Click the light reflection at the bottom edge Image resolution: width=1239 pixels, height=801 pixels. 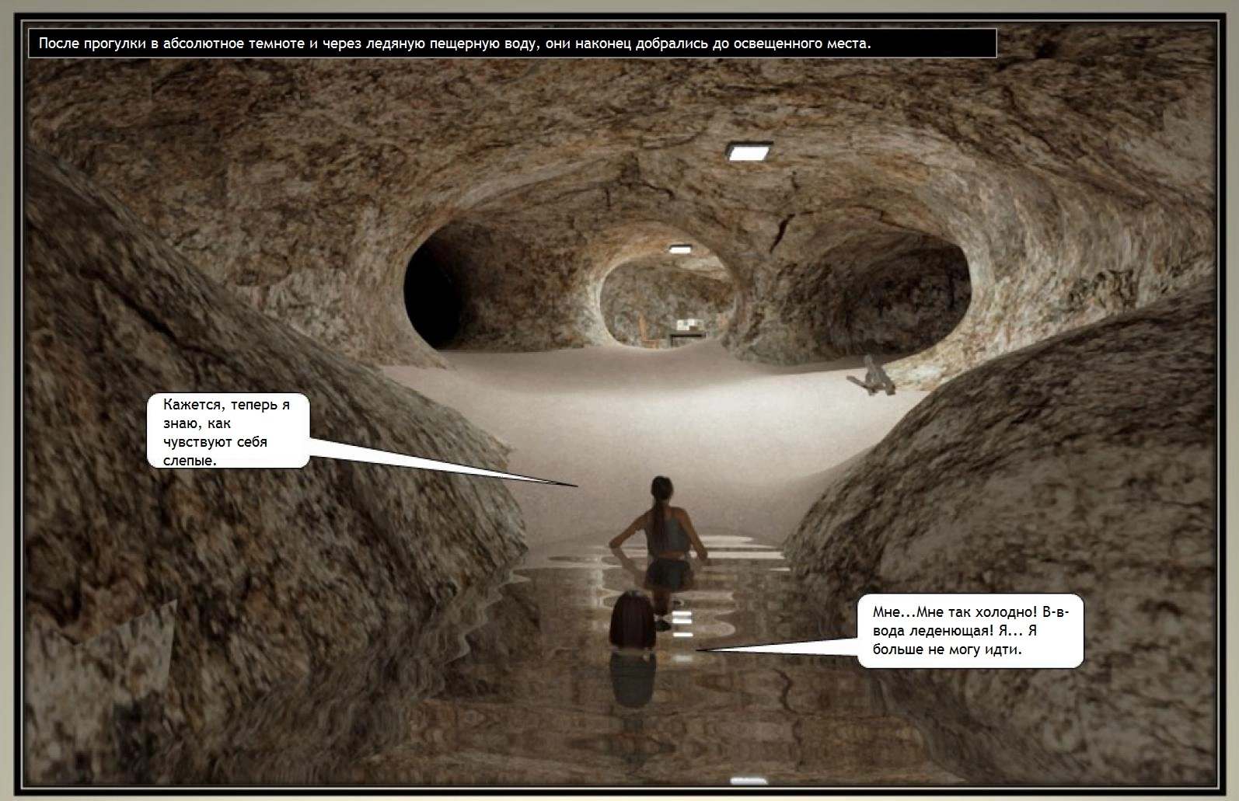(x=748, y=779)
